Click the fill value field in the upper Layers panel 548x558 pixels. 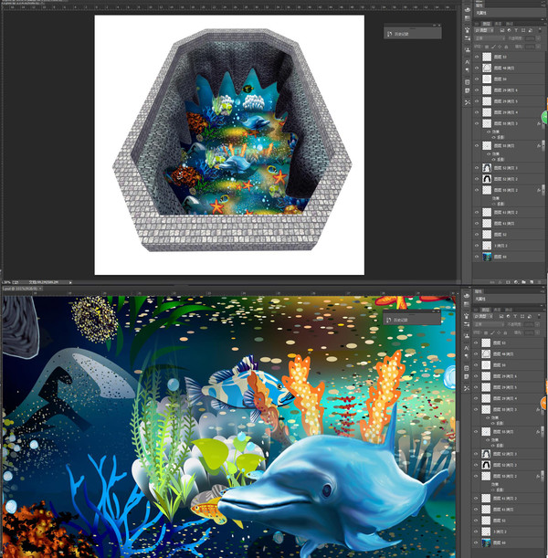(530, 47)
